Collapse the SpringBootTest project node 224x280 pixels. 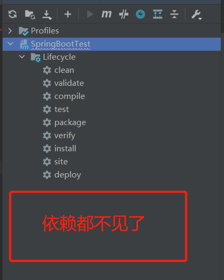coord(10,43)
